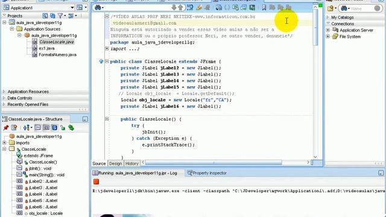The image size is (386, 217).
Task: Switch to the Design tab
Action: click(115, 163)
